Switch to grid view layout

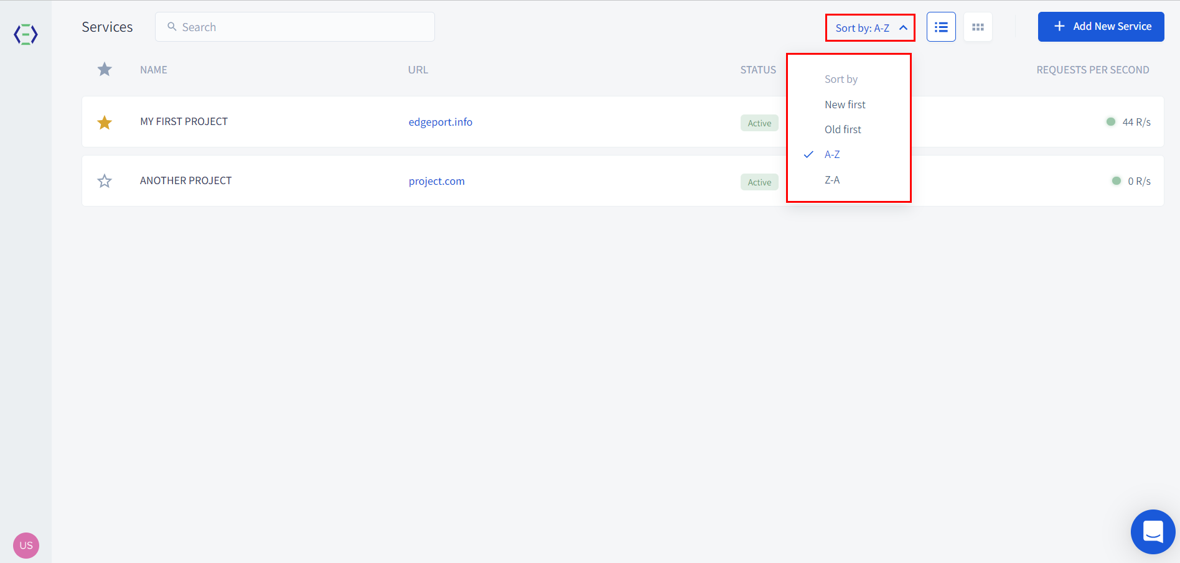tap(977, 27)
